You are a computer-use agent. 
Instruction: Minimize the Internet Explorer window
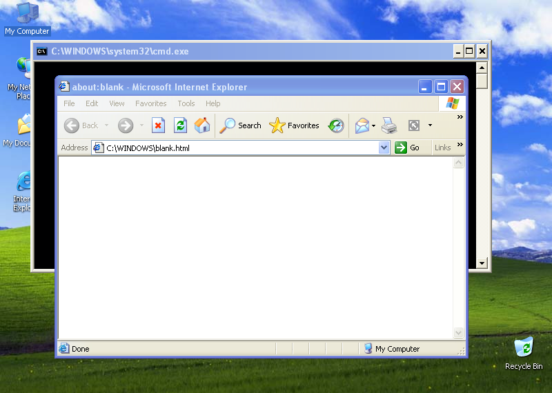[424, 87]
